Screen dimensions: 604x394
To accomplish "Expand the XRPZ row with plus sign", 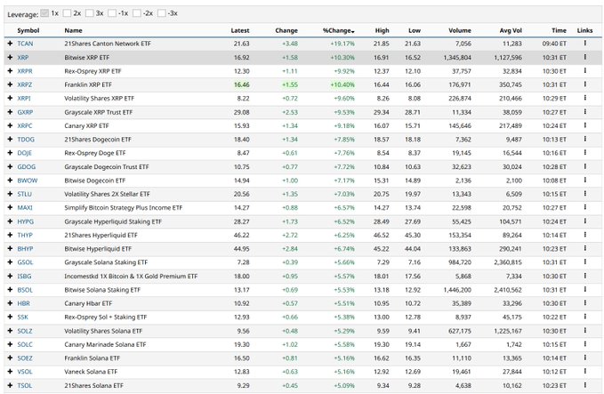I will [x=10, y=84].
